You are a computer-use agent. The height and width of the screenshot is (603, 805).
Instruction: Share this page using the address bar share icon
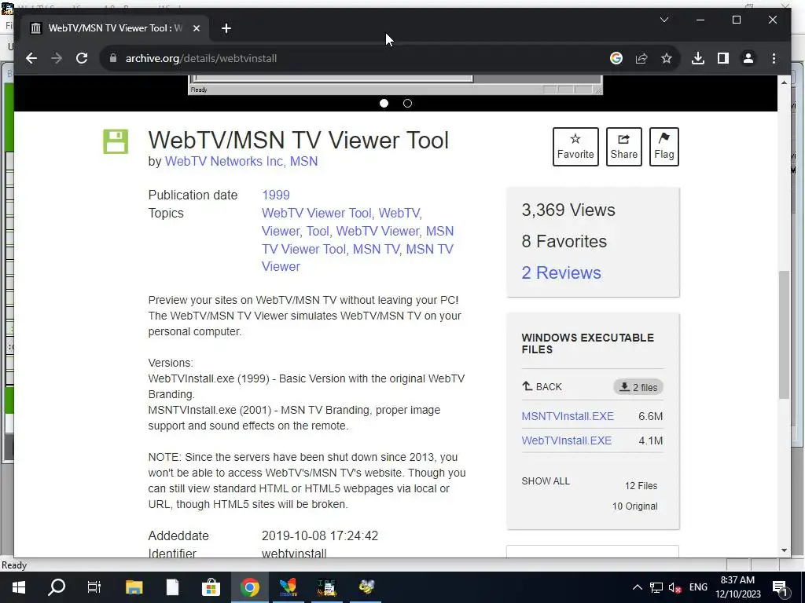[641, 58]
